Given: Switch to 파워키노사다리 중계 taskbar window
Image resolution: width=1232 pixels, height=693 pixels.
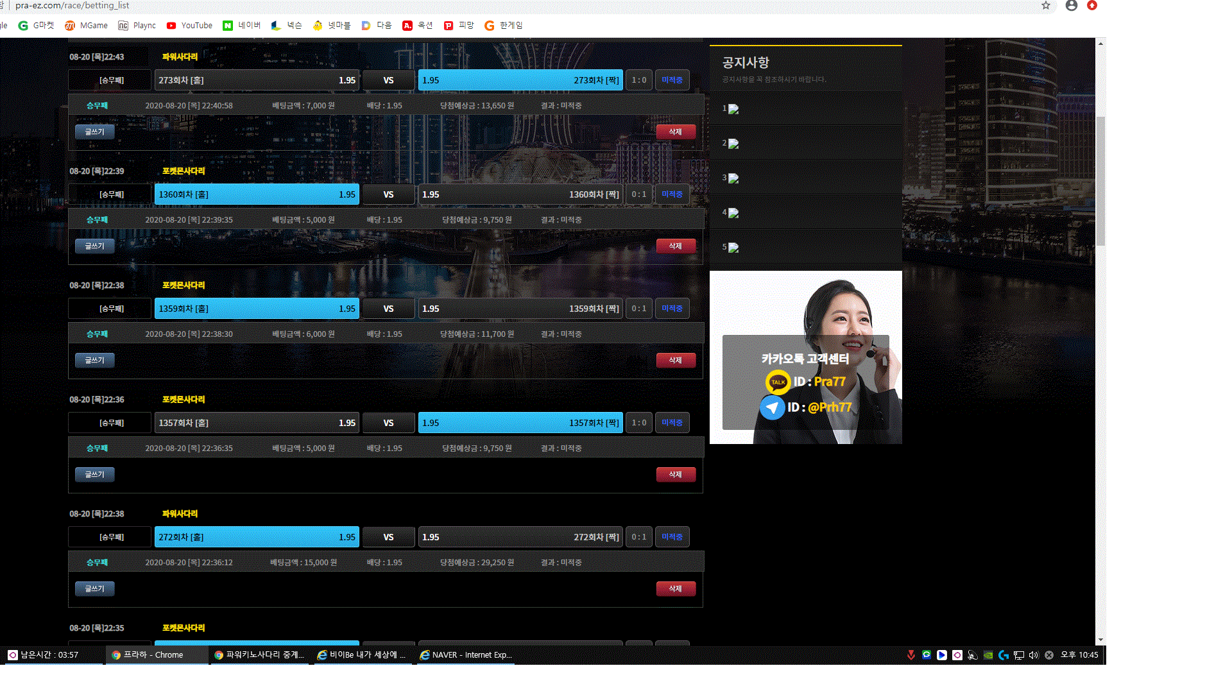Looking at the screenshot, I should [x=260, y=655].
